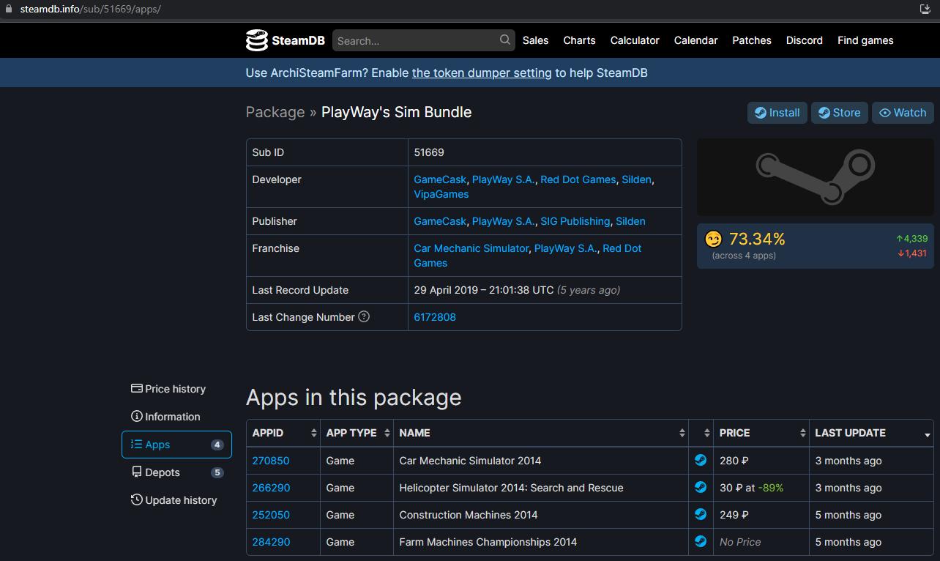Sort table by APP TYPE column
The image size is (940, 561).
click(357, 433)
